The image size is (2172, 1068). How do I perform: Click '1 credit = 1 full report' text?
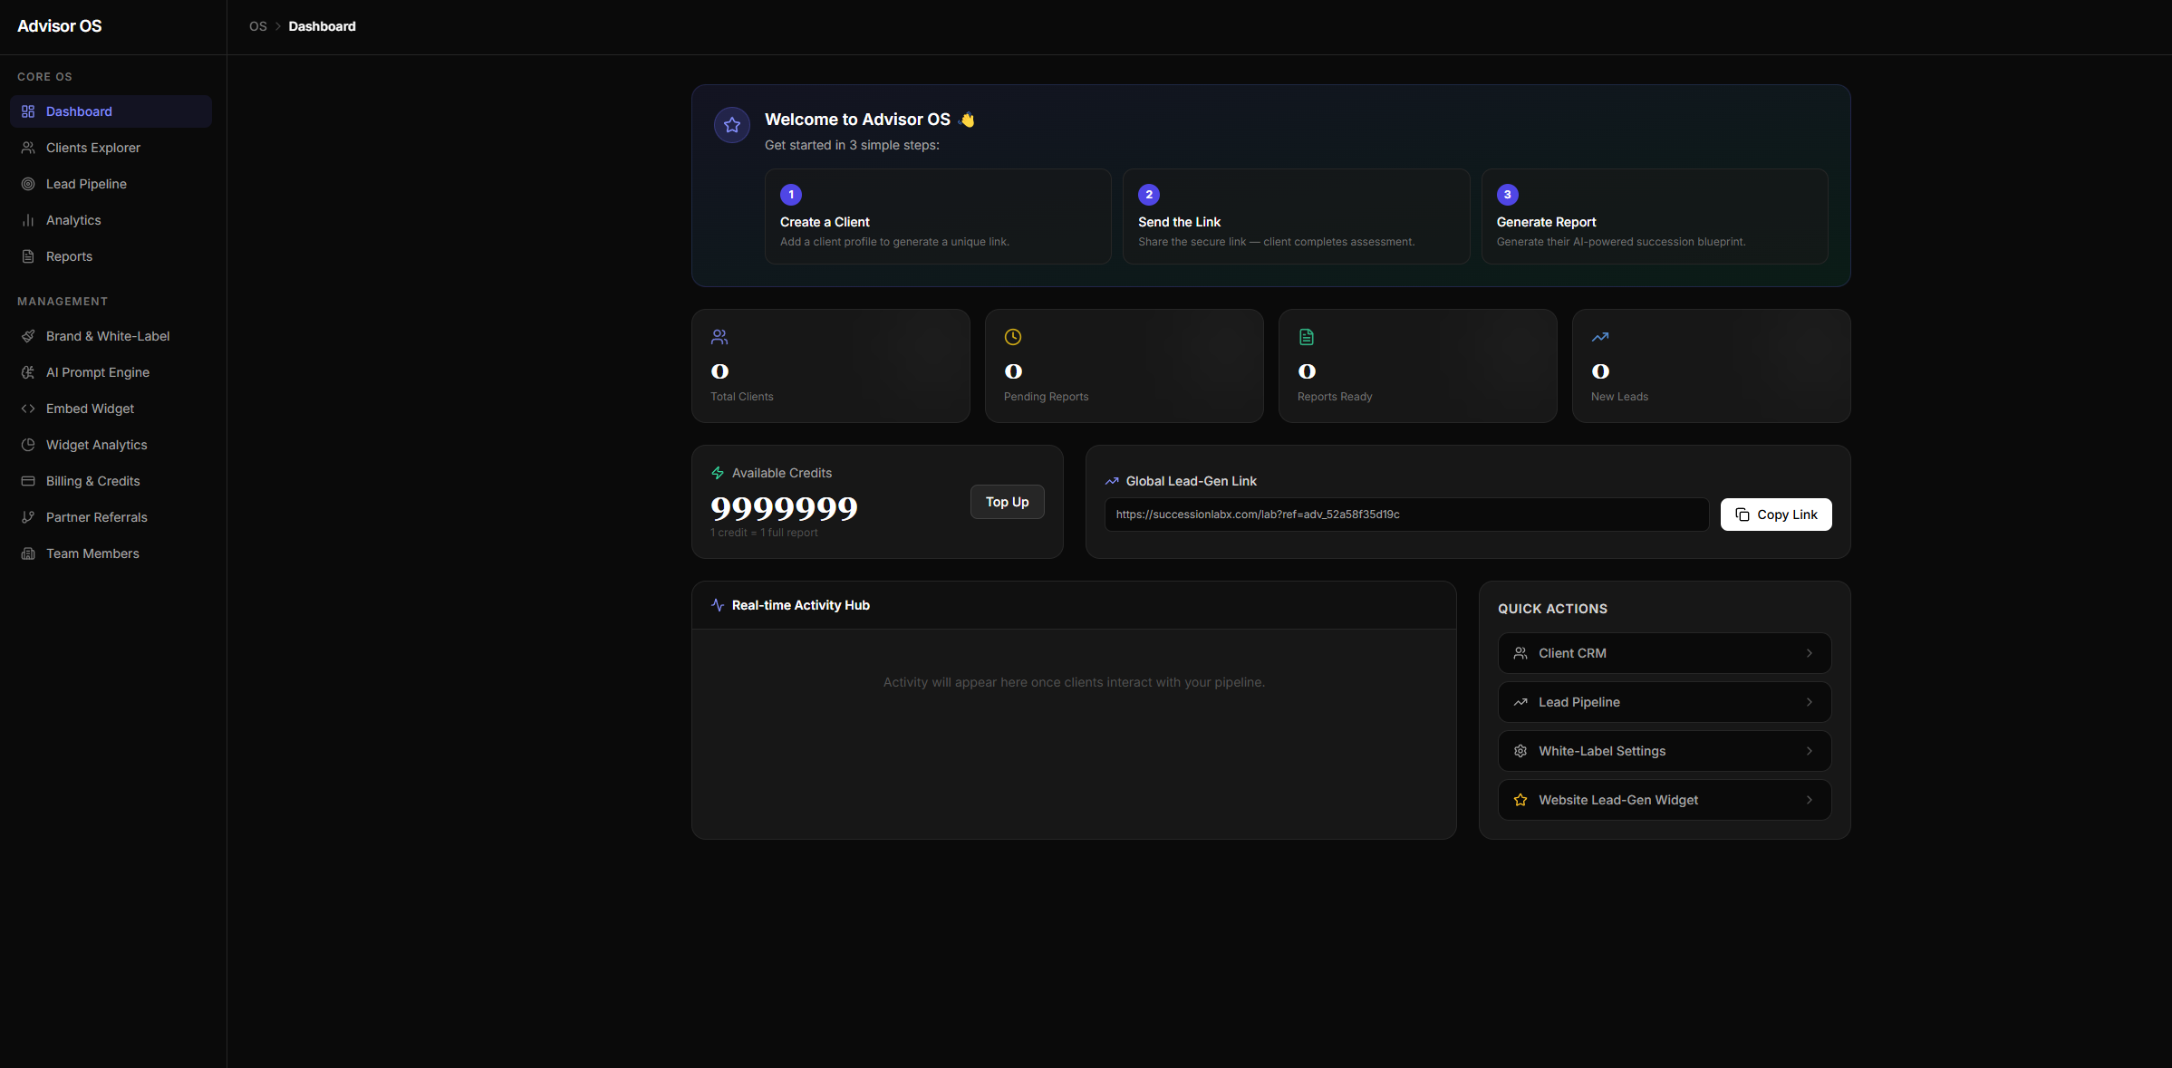[764, 533]
